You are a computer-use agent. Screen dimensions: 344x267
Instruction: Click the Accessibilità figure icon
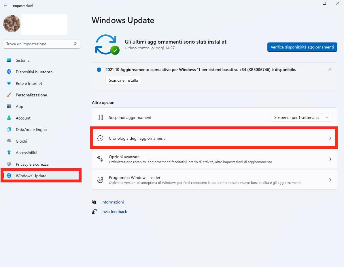click(x=9, y=152)
